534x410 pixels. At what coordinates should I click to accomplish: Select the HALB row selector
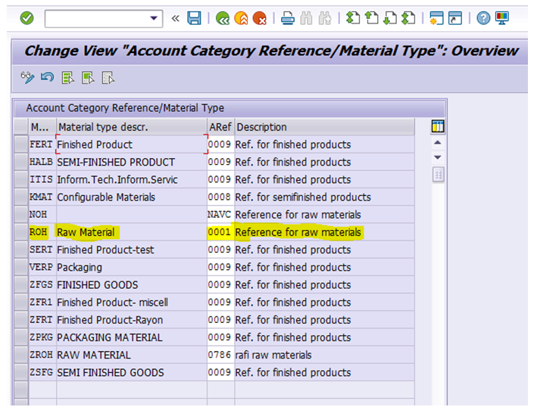tap(20, 162)
